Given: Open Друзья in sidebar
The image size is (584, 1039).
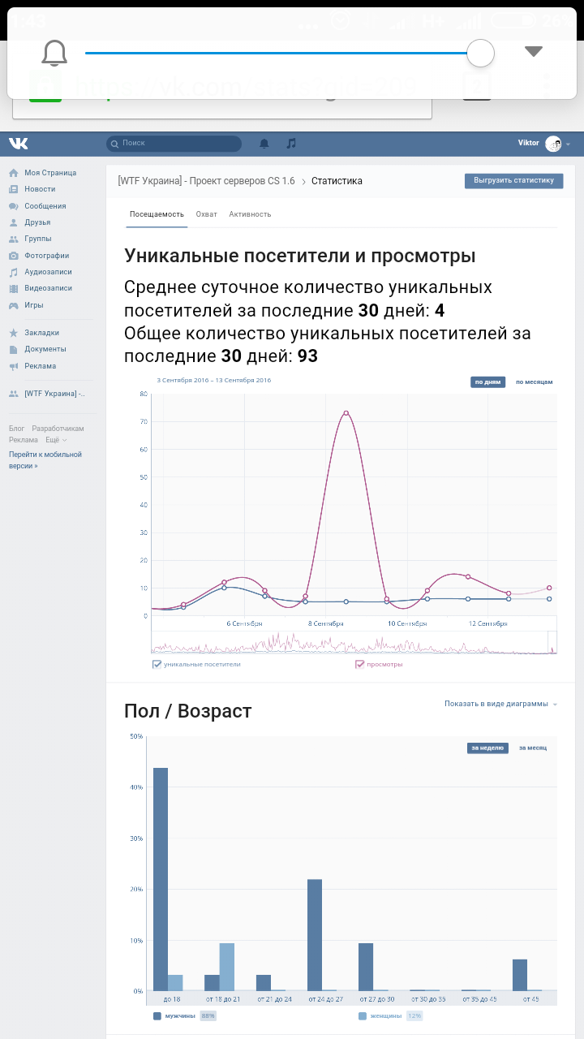Looking at the screenshot, I should [37, 222].
